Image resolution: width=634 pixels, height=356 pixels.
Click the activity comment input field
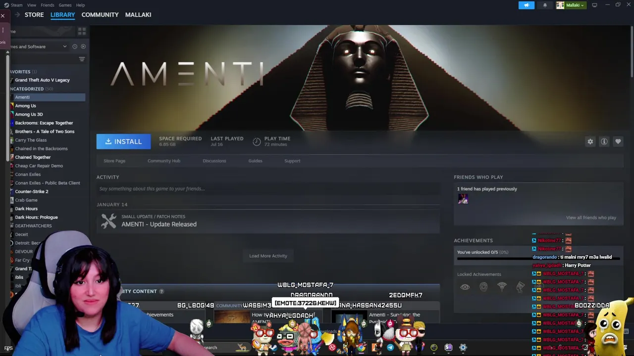coord(268,188)
